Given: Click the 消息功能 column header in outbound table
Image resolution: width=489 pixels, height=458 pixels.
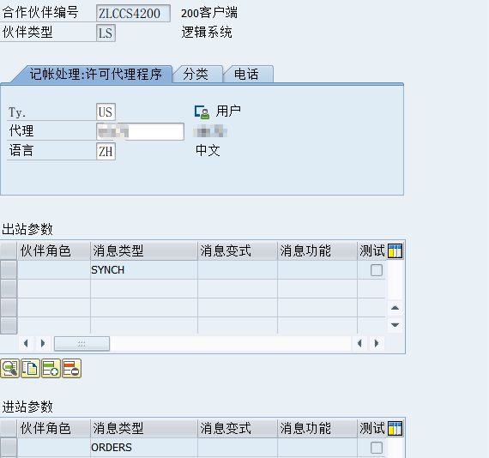Looking at the screenshot, I should coord(317,250).
